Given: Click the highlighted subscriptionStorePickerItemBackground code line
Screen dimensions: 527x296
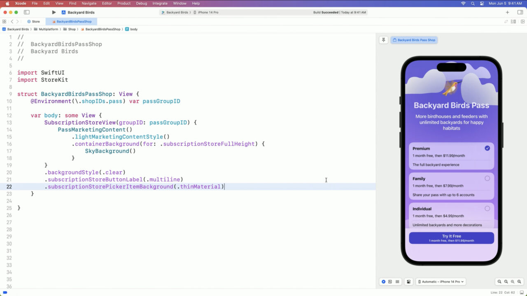Looking at the screenshot, I should pyautogui.click(x=136, y=186).
